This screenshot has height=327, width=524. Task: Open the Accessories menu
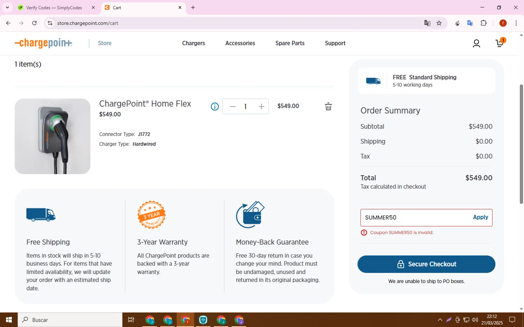[x=240, y=43]
